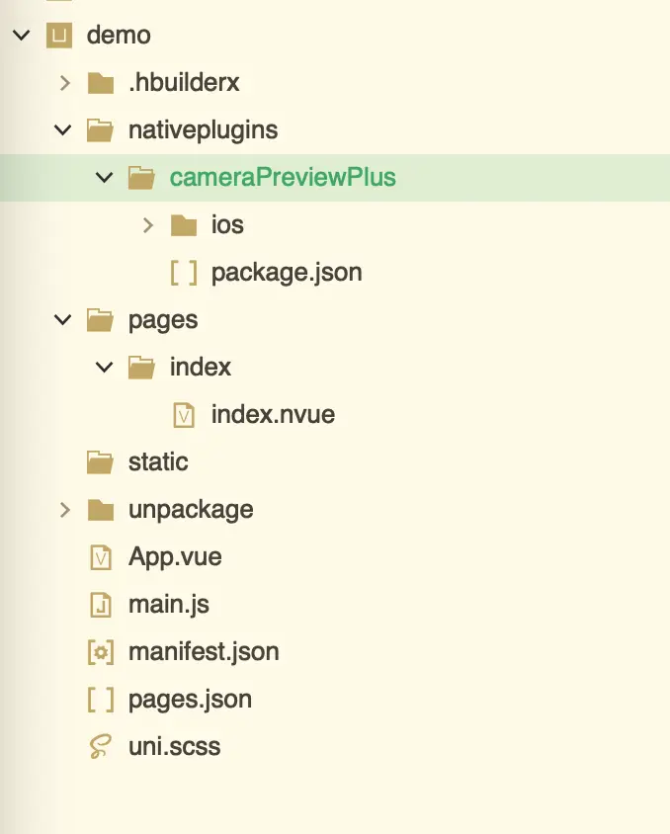This screenshot has width=670, height=834.
Task: Open the manifest.json file
Action: coord(204,652)
